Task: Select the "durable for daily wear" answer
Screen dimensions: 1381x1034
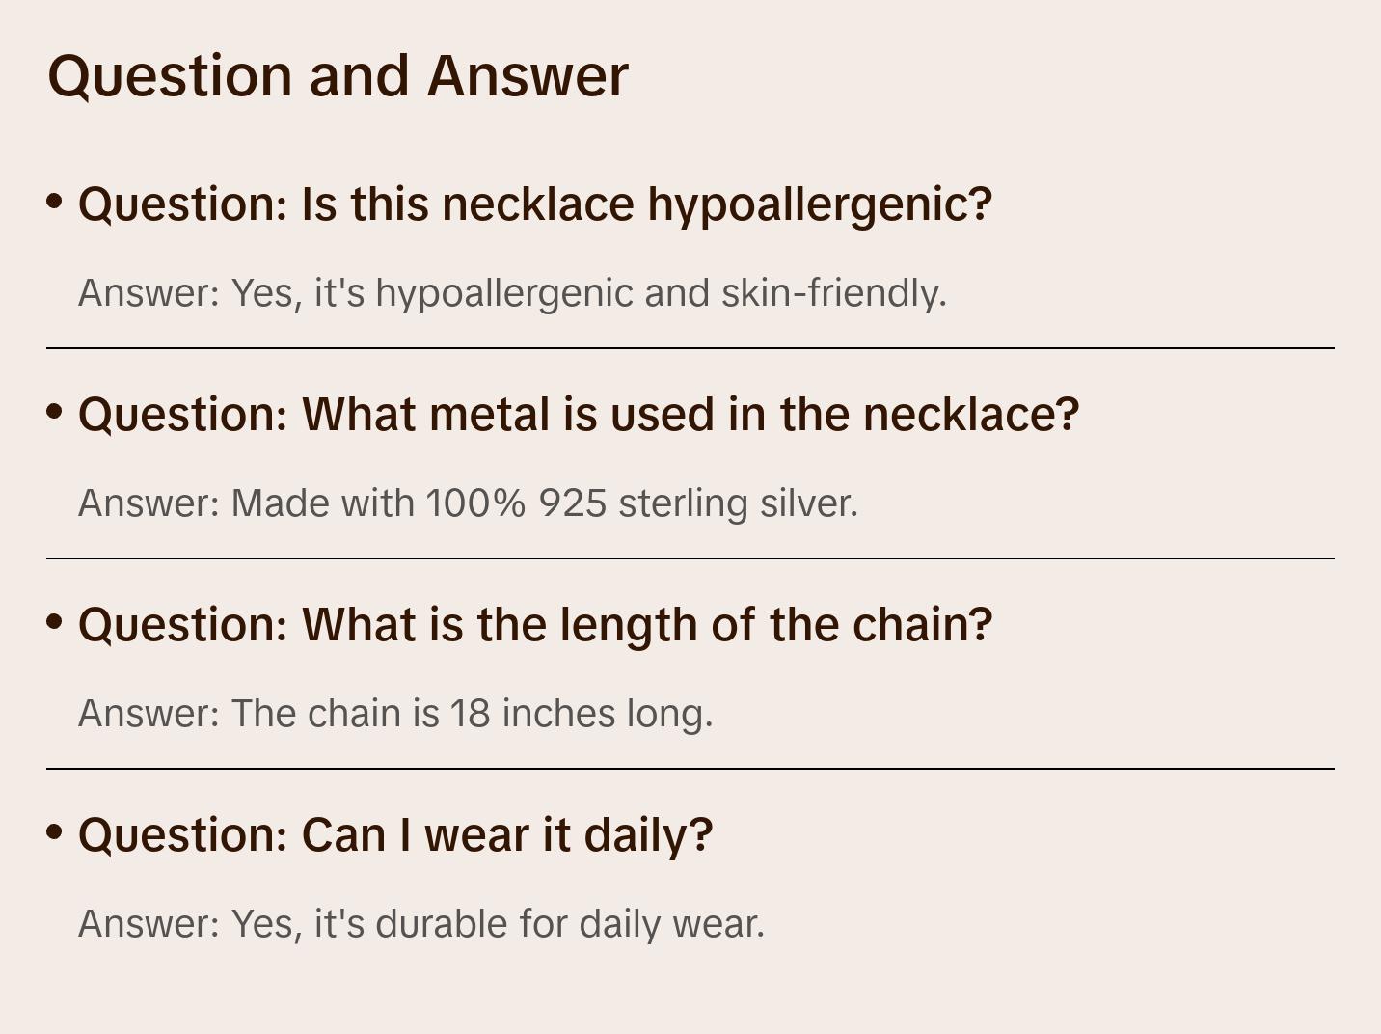Action: click(x=420, y=924)
